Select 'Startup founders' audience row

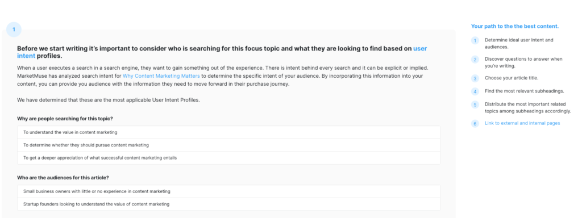click(228, 204)
